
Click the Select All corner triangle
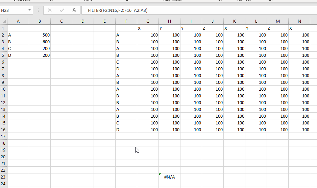(4, 21)
